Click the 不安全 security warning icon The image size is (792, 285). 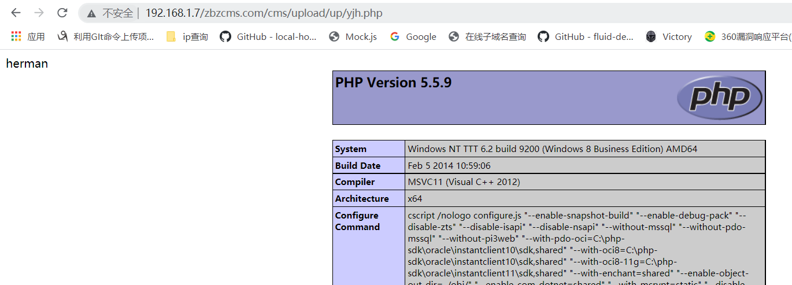pos(91,13)
